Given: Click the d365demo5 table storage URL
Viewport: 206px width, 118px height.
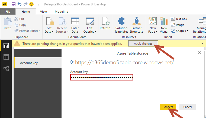Looking at the screenshot, I should (x=124, y=62).
